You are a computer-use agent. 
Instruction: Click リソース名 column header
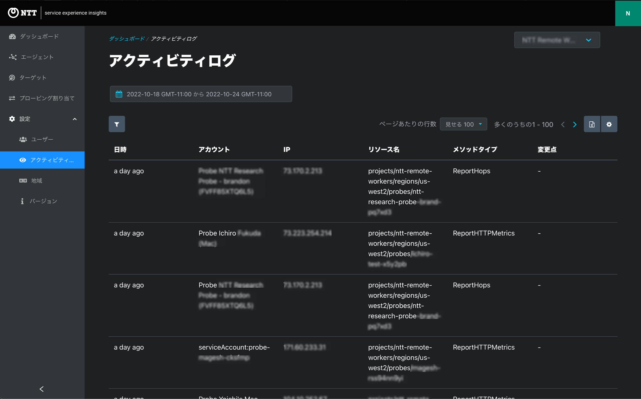(x=384, y=150)
